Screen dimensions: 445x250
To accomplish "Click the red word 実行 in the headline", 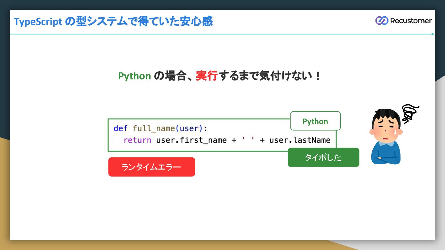I will click(207, 76).
